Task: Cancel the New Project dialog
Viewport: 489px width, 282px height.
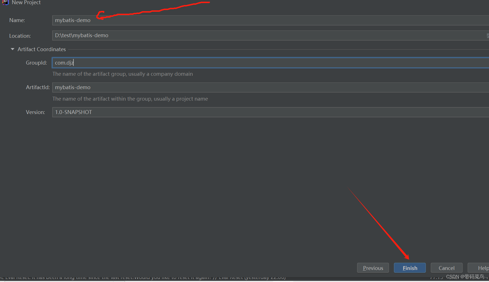Action: click(x=447, y=268)
